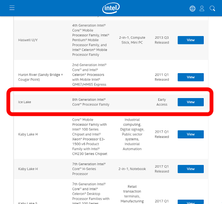Viewport: 222px width, 204px height.
Task: Click 2011 Q1 Released status
Action: point(162,77)
